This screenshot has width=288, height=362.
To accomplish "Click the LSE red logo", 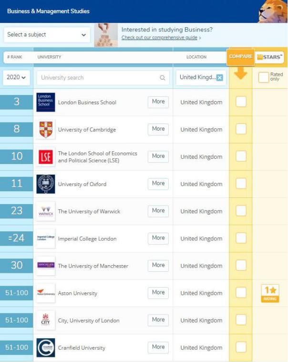I will click(x=46, y=157).
